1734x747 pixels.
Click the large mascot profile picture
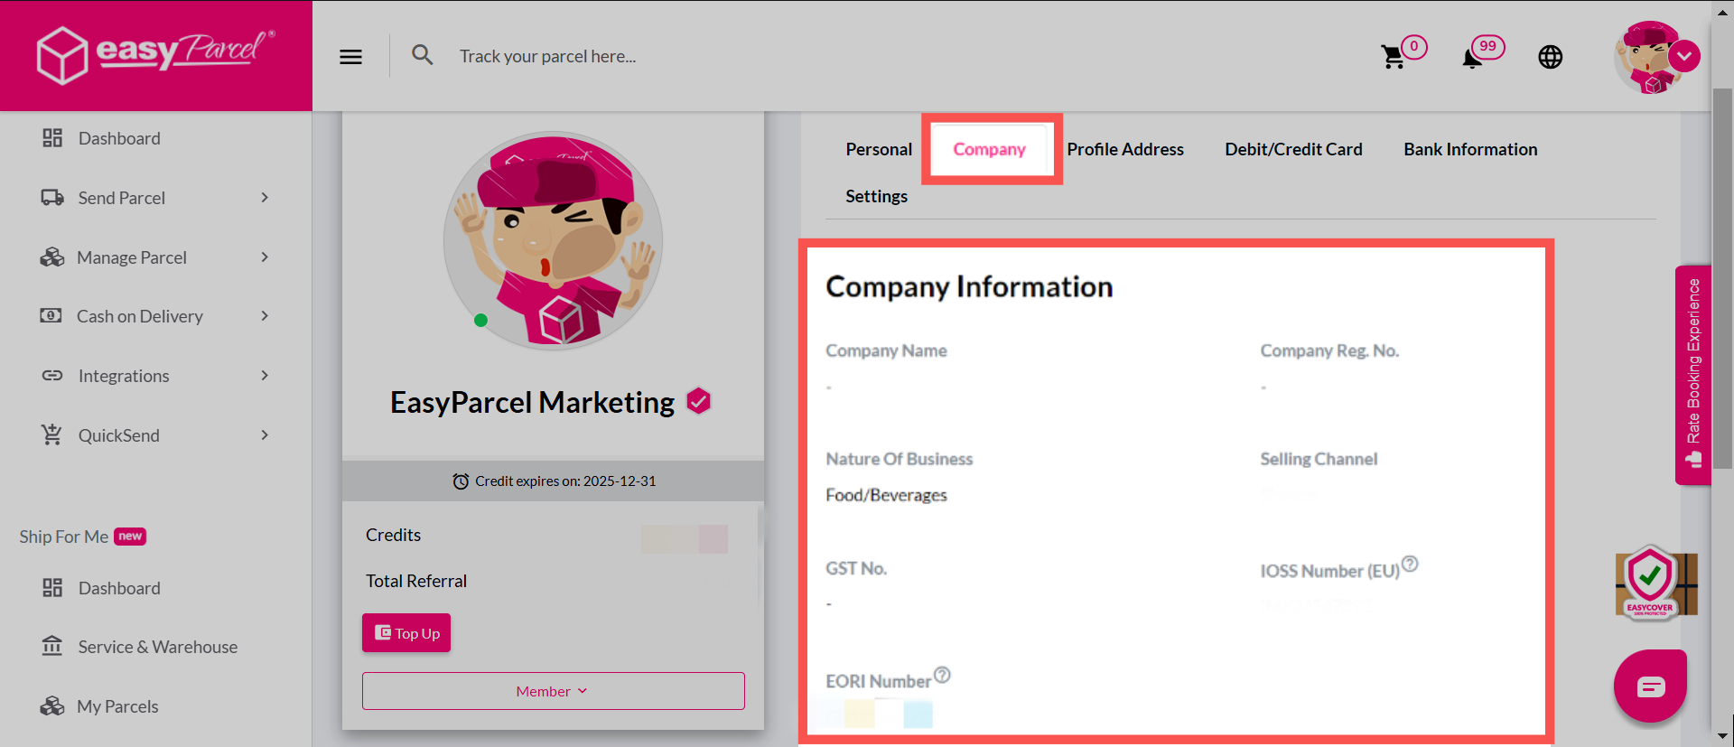coord(553,241)
